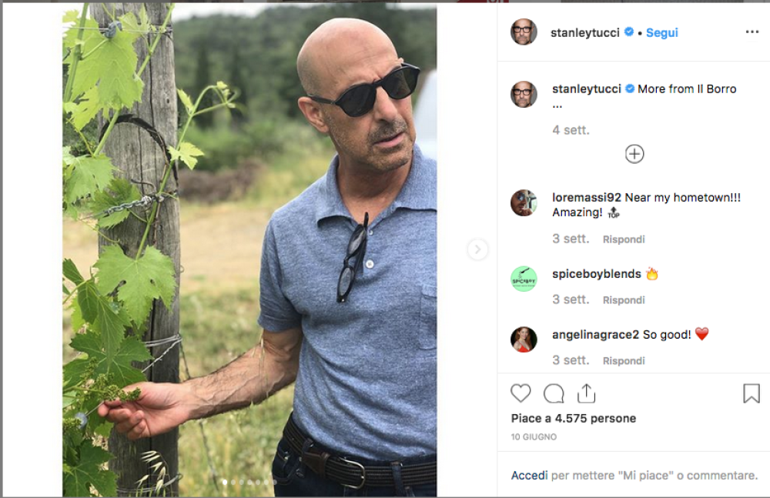Load more comments with plus icon
Image resolution: width=770 pixels, height=498 pixels.
pyautogui.click(x=634, y=154)
